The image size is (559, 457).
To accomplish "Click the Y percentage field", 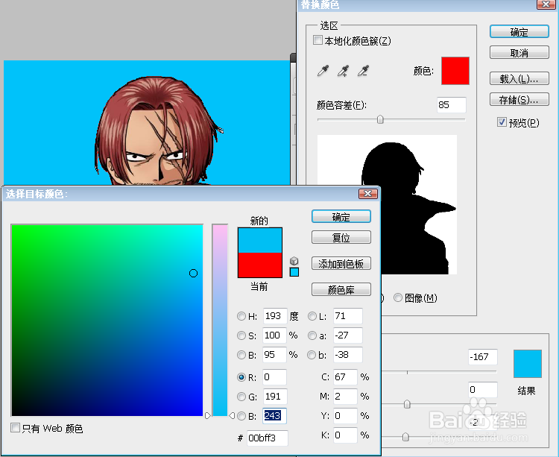I will point(345,416).
